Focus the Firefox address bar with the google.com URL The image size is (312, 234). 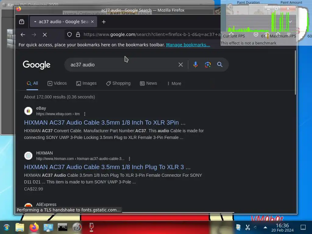(152, 34)
